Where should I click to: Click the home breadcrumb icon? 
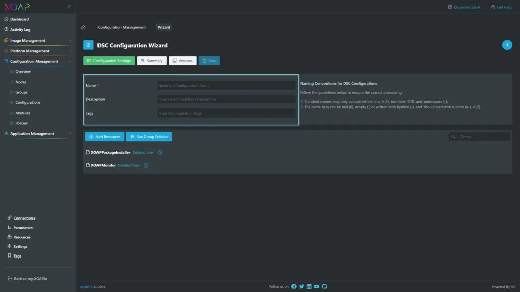pos(83,27)
